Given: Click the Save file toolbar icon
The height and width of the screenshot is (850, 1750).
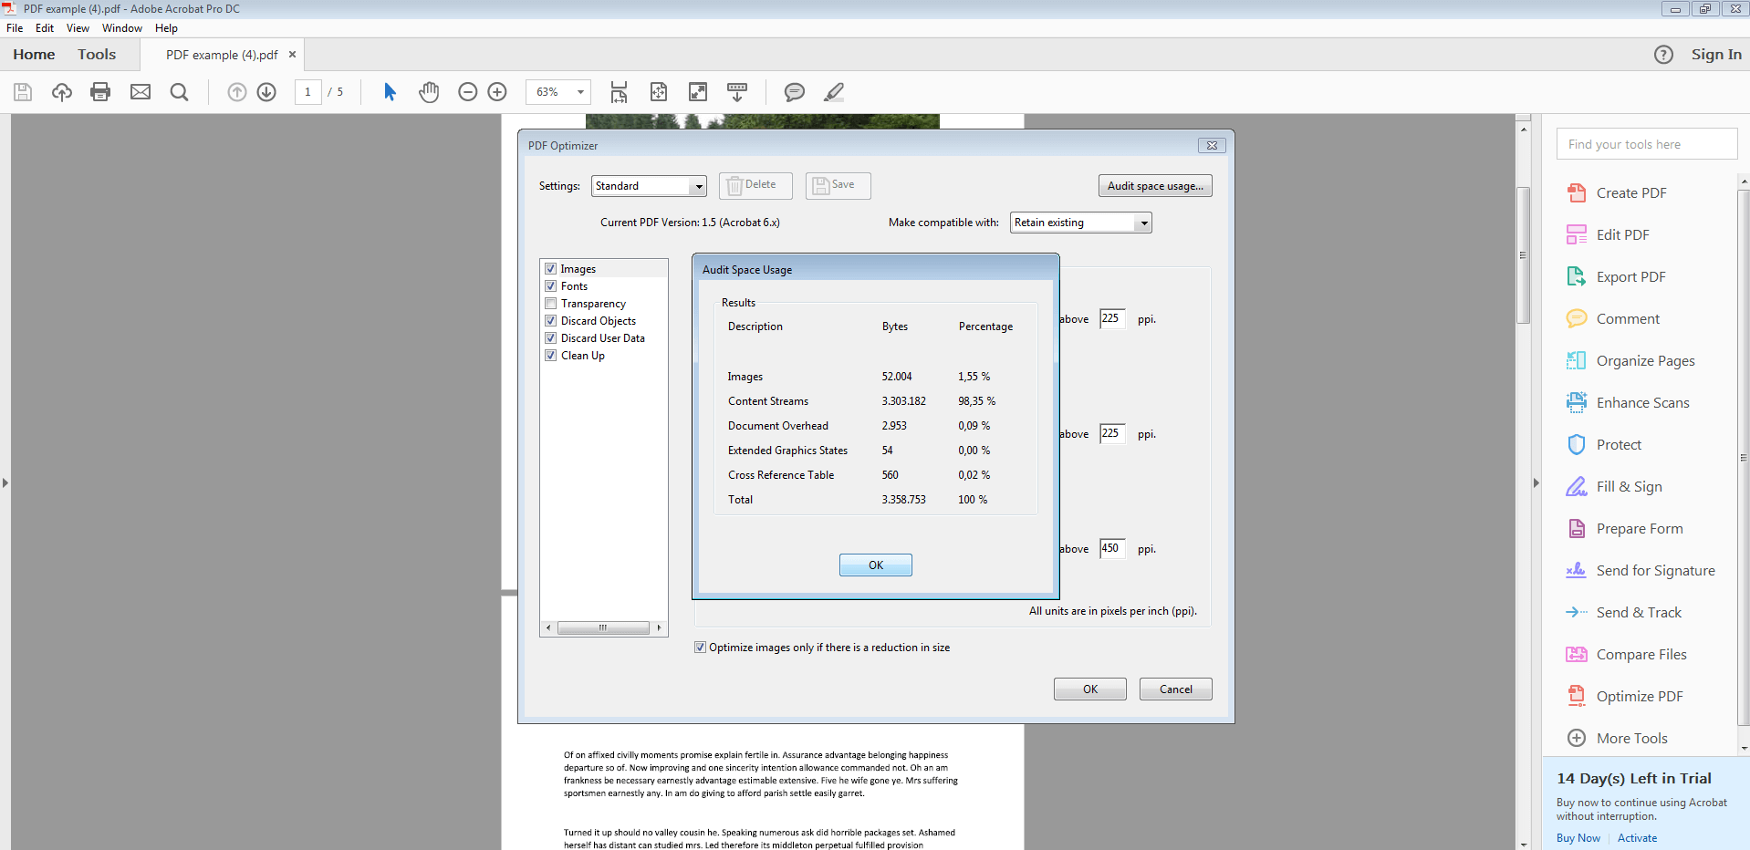Looking at the screenshot, I should tap(23, 92).
